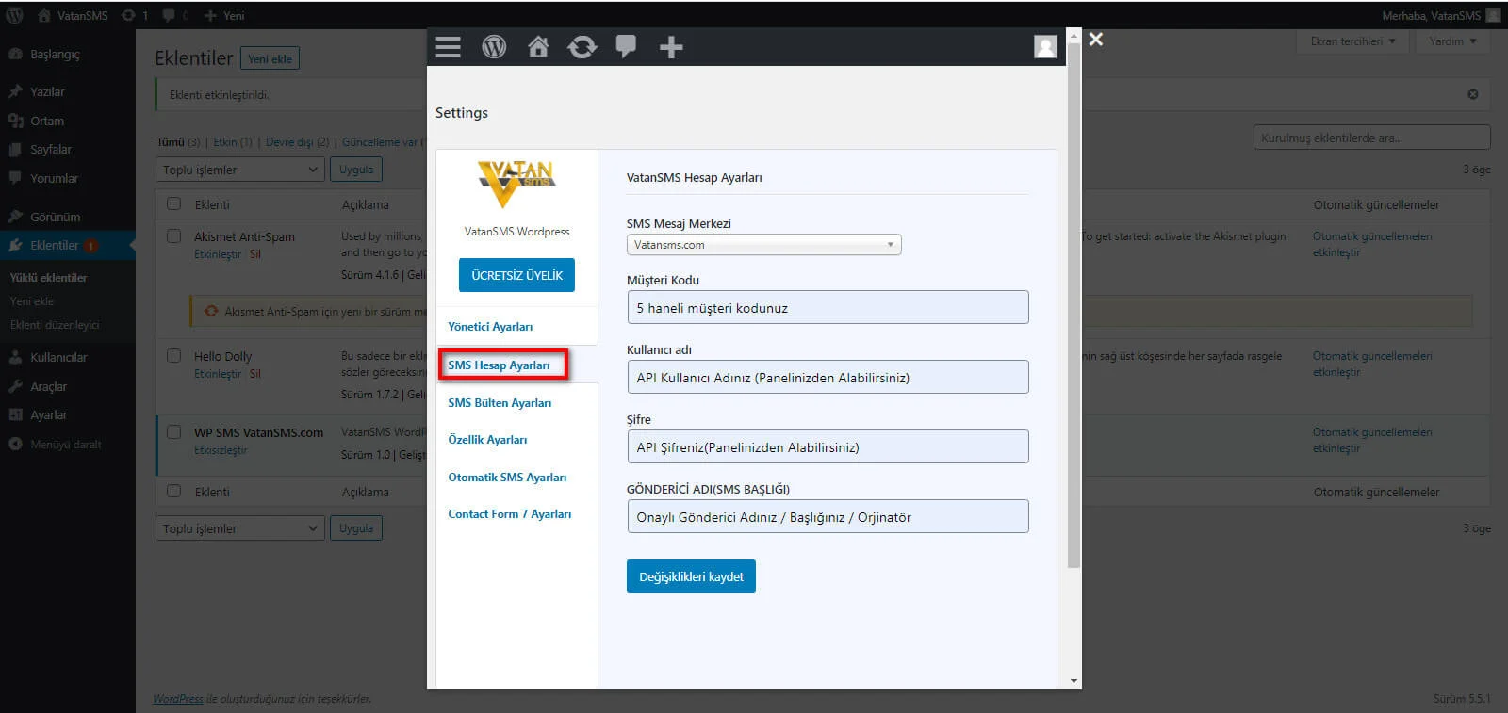Click top Uygula button

356,170
